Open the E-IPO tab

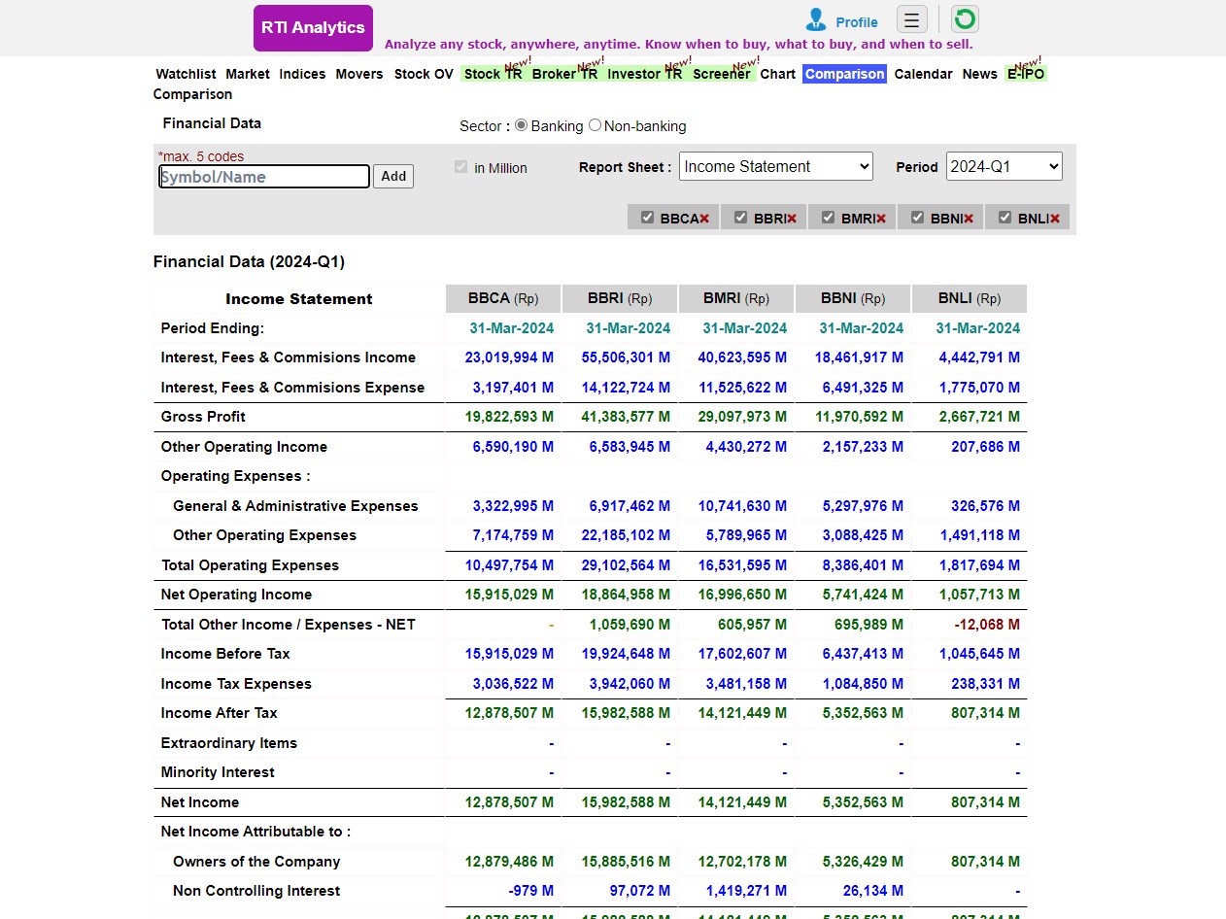coord(1026,74)
